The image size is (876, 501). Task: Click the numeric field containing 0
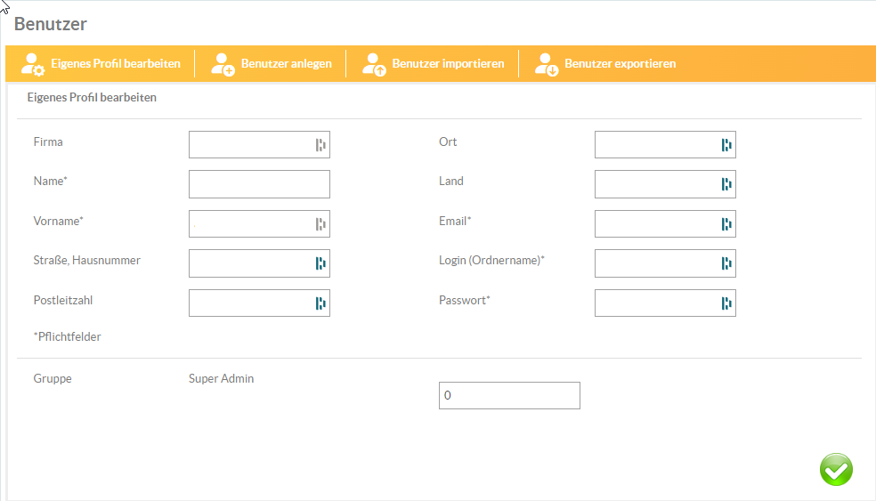509,396
